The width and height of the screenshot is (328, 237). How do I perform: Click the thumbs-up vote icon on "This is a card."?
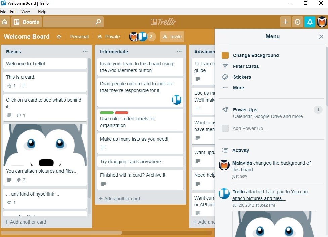coord(9,85)
